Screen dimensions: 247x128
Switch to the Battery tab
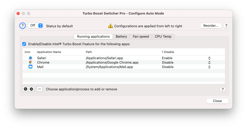tap(121, 37)
